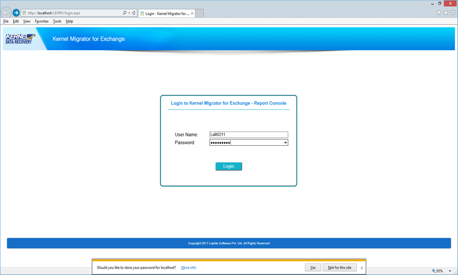The height and width of the screenshot is (275, 458).
Task: Open the Edit menu
Action: [16, 21]
